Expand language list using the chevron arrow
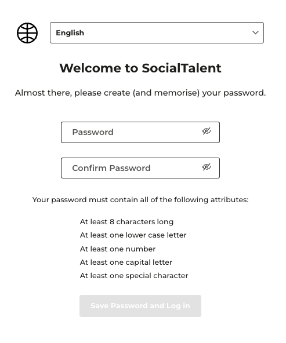Image resolution: width=286 pixels, height=343 pixels. (x=255, y=32)
